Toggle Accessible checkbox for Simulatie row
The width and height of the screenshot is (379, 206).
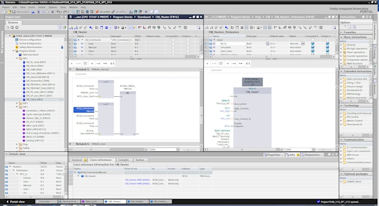(313, 47)
